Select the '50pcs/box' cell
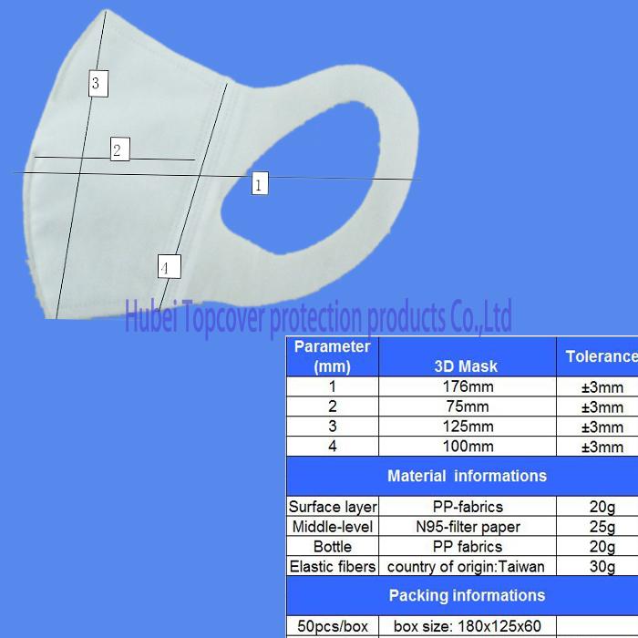Screen dimensions: 638x638 [333, 626]
